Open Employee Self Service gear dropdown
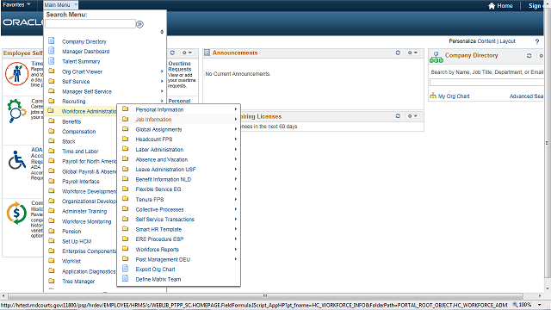551x310 pixels. 187,53
